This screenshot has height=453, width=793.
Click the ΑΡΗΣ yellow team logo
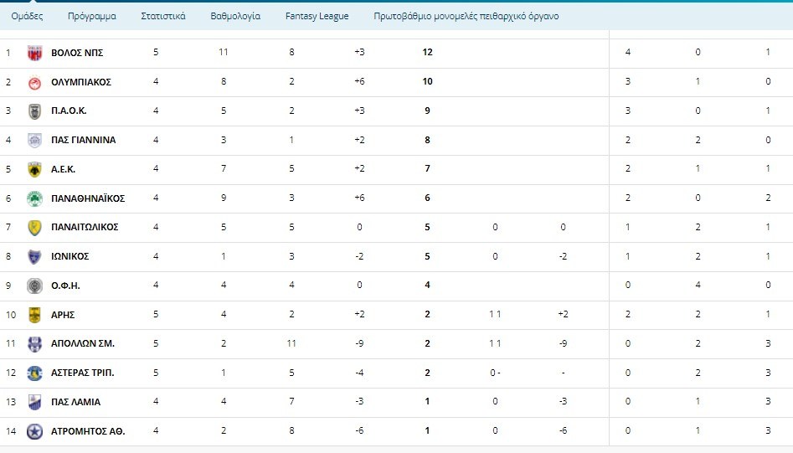coord(34,315)
